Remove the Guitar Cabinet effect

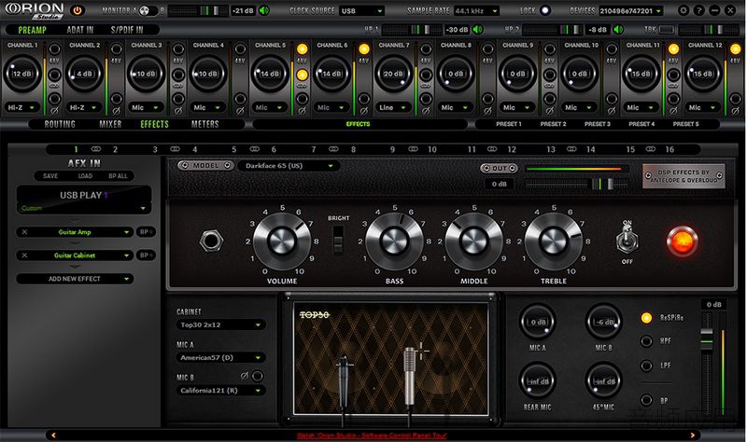25,256
